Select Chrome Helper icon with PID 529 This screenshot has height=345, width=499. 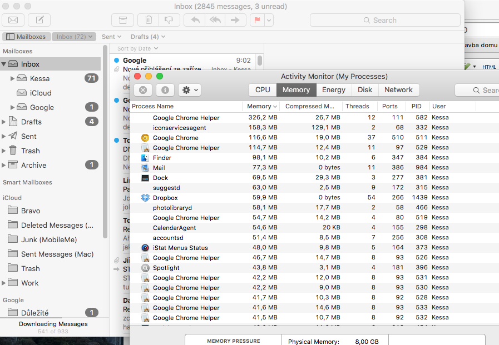145,148
